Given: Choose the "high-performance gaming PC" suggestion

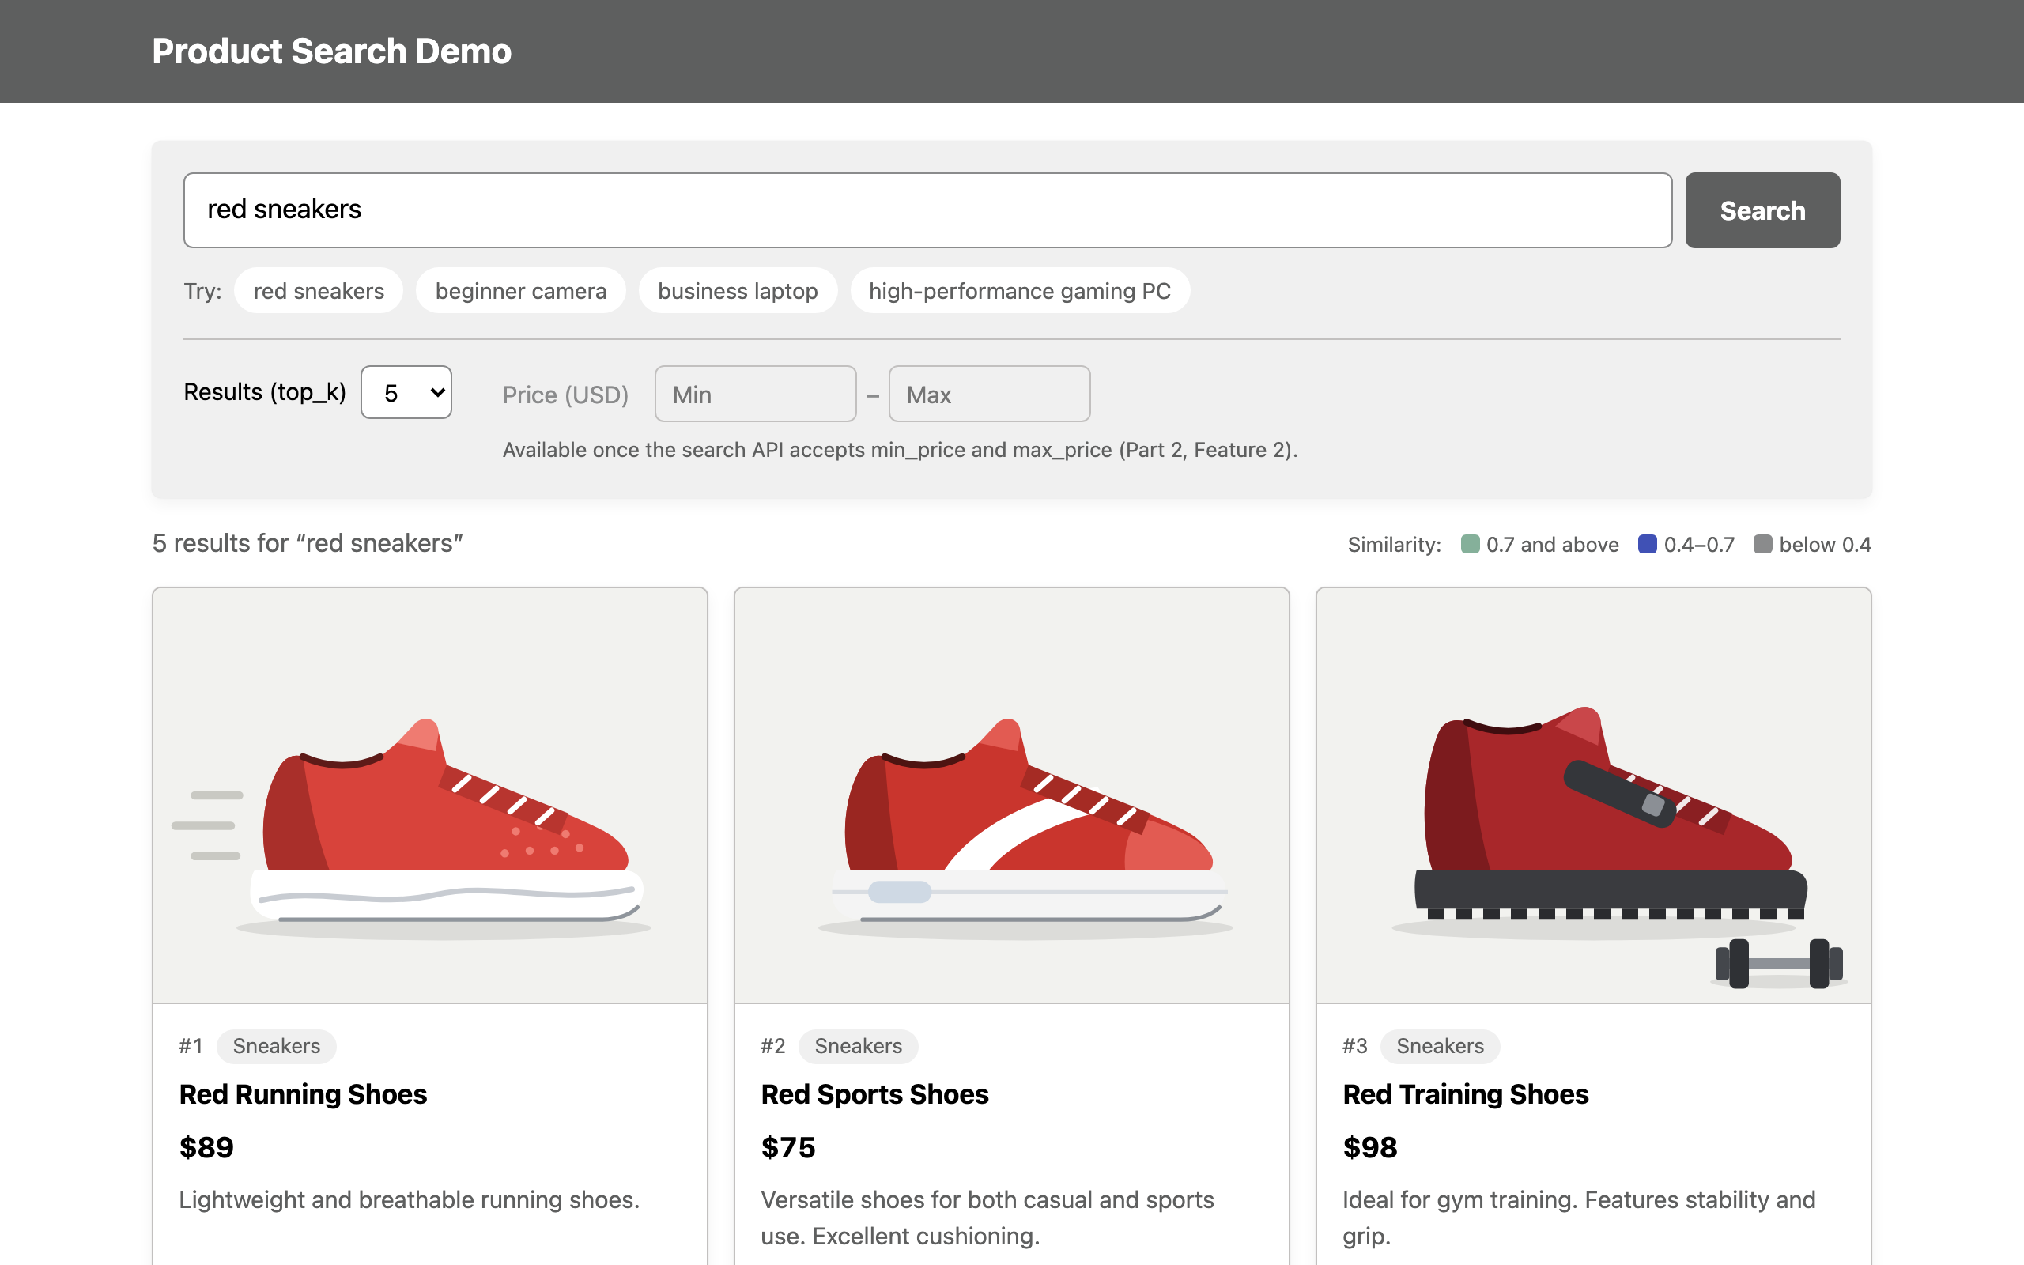Looking at the screenshot, I should [1020, 290].
